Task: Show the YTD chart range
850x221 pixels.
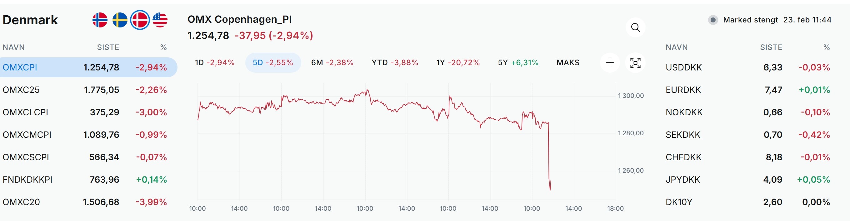Action: point(395,63)
